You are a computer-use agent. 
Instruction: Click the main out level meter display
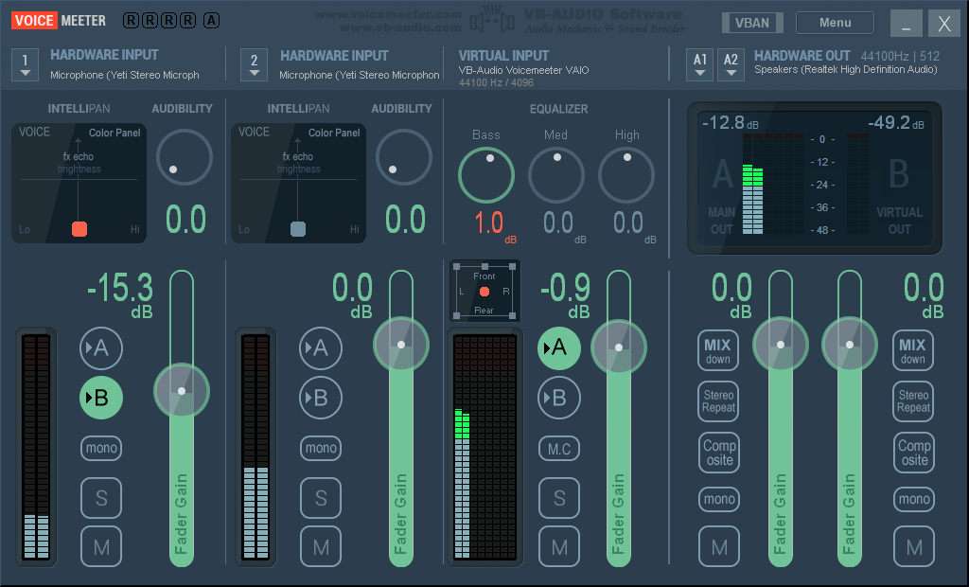(815, 178)
